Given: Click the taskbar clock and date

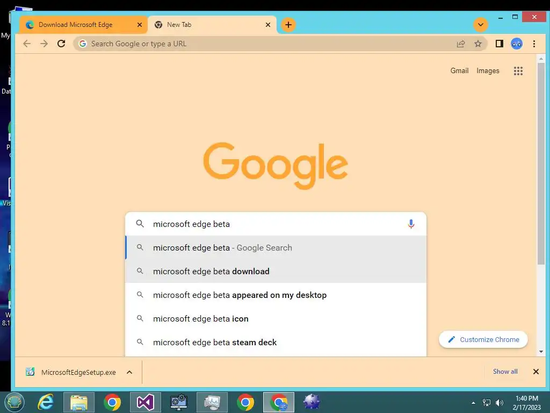Looking at the screenshot, I should coord(526,403).
